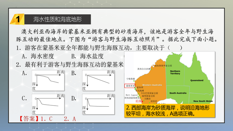Click the 南邦国家公园 map label
The height and width of the screenshot is (131, 233).
point(148,96)
